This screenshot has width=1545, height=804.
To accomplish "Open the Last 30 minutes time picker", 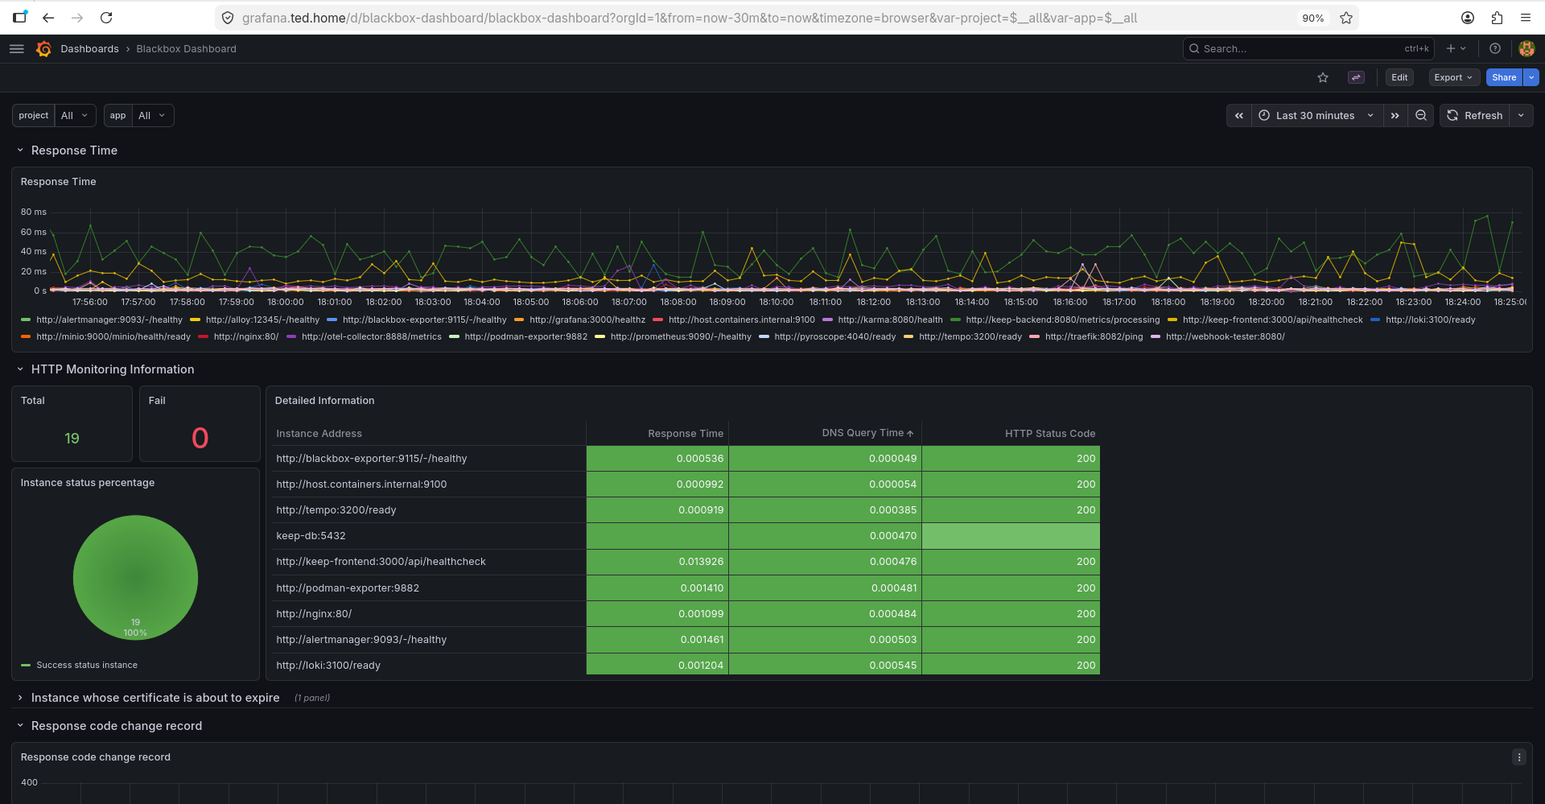I will pyautogui.click(x=1316, y=116).
